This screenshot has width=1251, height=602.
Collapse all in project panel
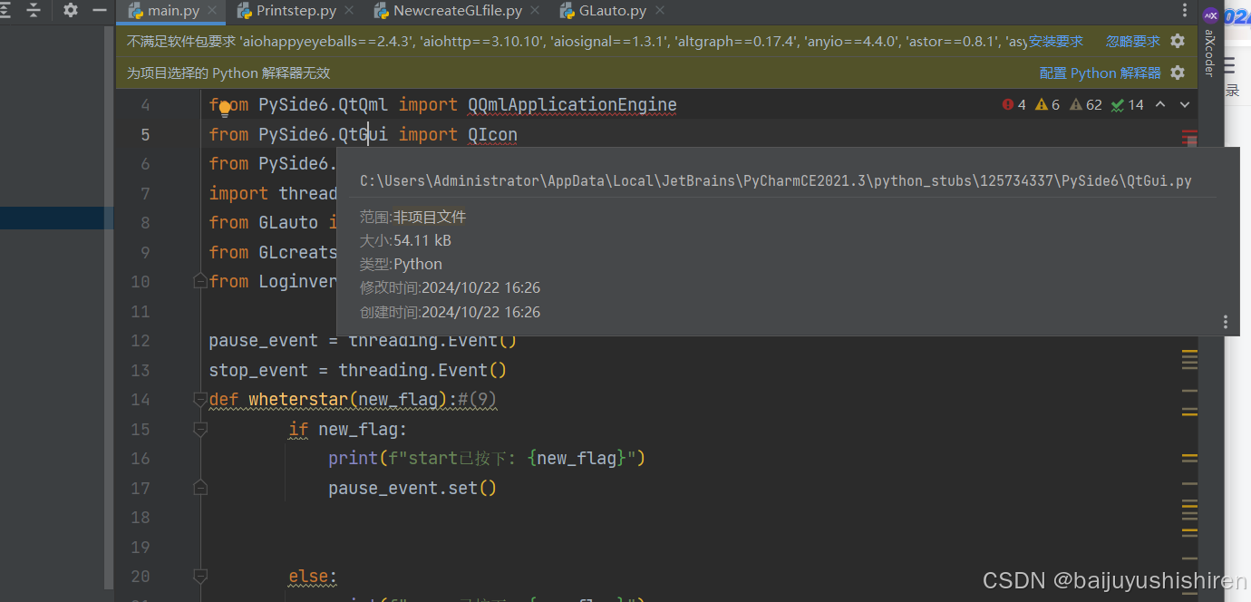[x=34, y=11]
